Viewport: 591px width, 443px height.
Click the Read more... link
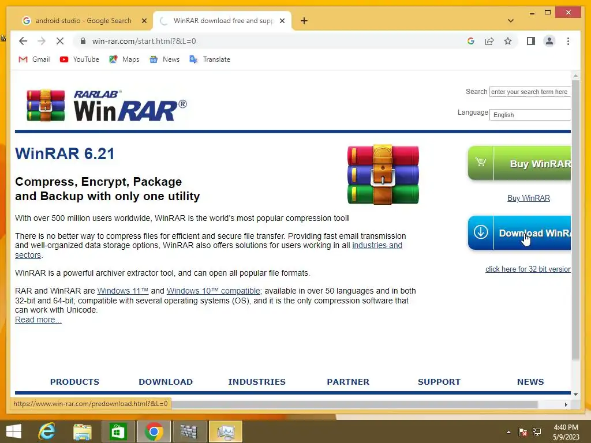coord(38,320)
